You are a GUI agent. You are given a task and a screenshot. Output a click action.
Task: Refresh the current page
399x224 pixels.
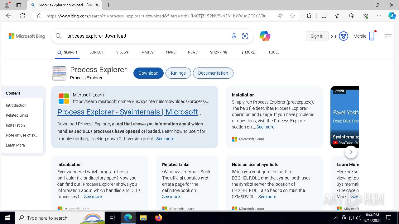22,16
